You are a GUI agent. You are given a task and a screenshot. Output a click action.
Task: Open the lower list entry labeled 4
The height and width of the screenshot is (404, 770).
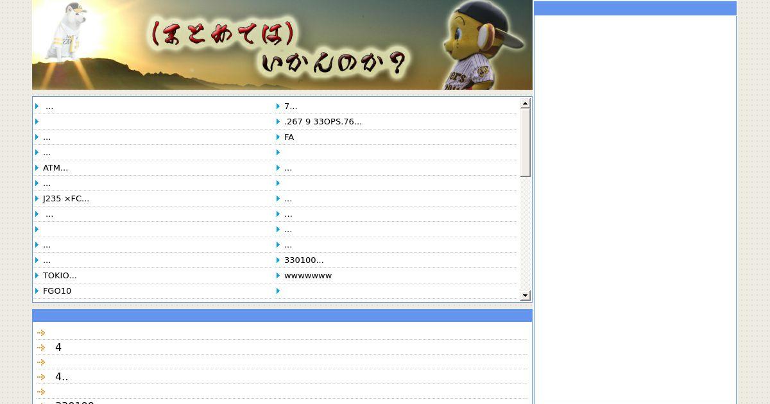click(58, 348)
